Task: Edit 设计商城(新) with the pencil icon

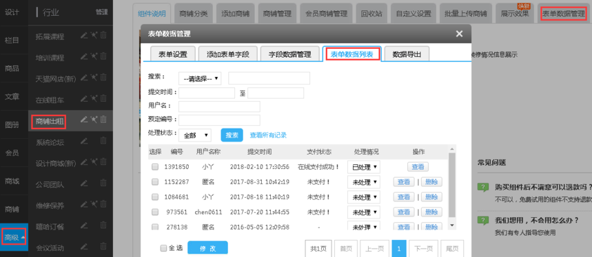Action: coord(84,162)
